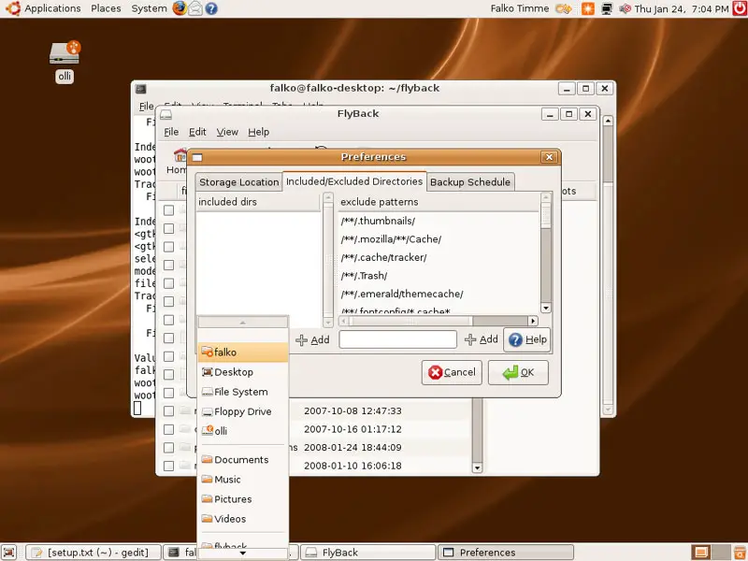Toggle checkbox beside 2007-10-16 01:17:12 row

169,429
